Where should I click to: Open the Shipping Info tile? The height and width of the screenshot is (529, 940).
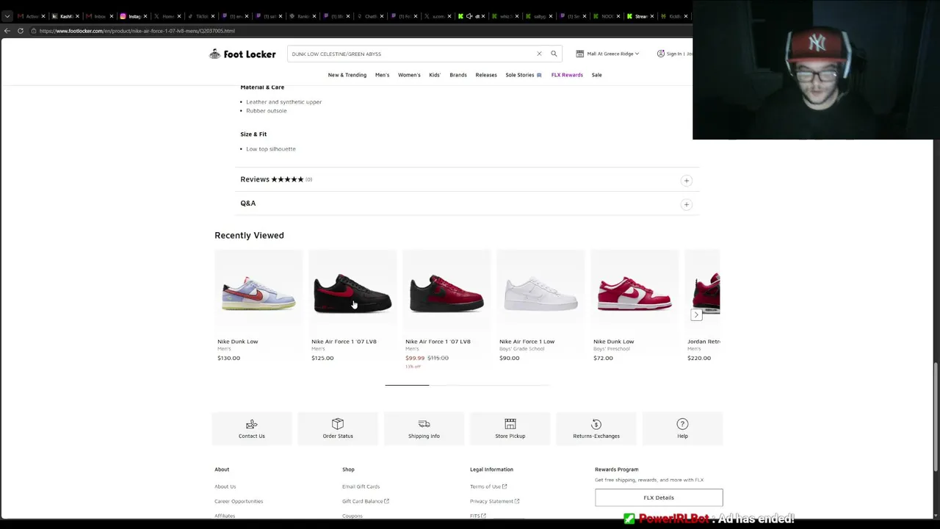point(424,428)
